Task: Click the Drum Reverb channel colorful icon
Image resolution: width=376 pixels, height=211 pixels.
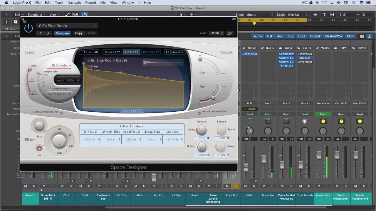Action: (305, 121)
